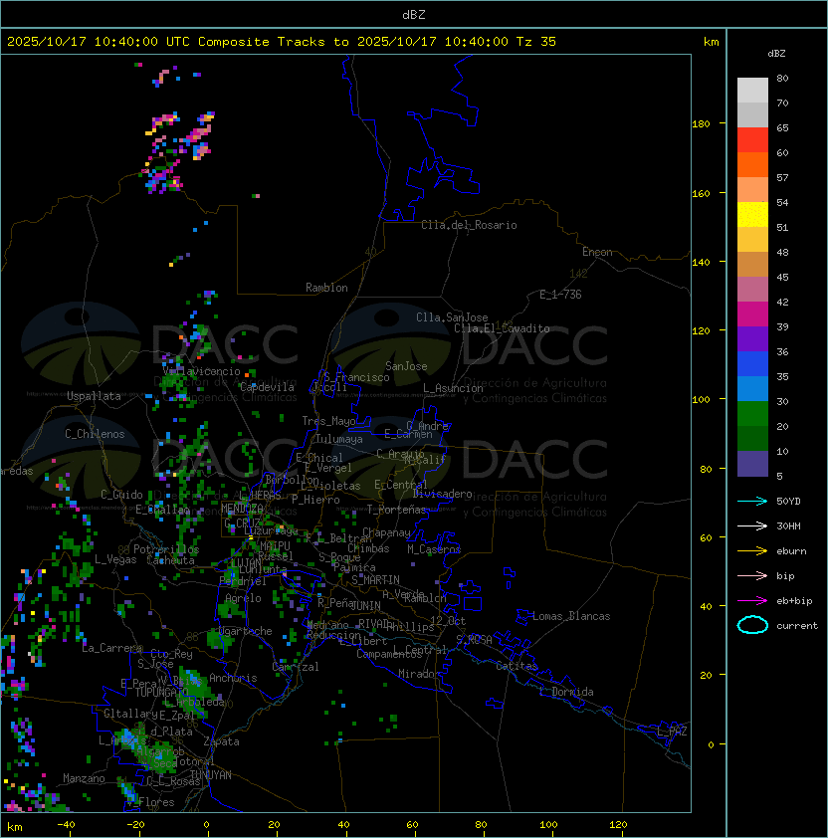Click the legend value '48'
This screenshot has width=828, height=838.
pyautogui.click(x=782, y=252)
